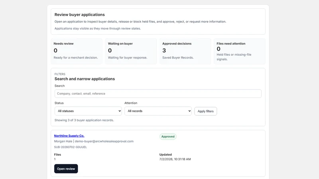
Task: Select the Files need attention card
Action: click(240, 51)
